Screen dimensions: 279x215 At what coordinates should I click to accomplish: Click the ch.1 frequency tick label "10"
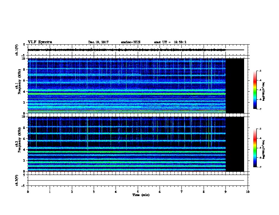coord(24,59)
